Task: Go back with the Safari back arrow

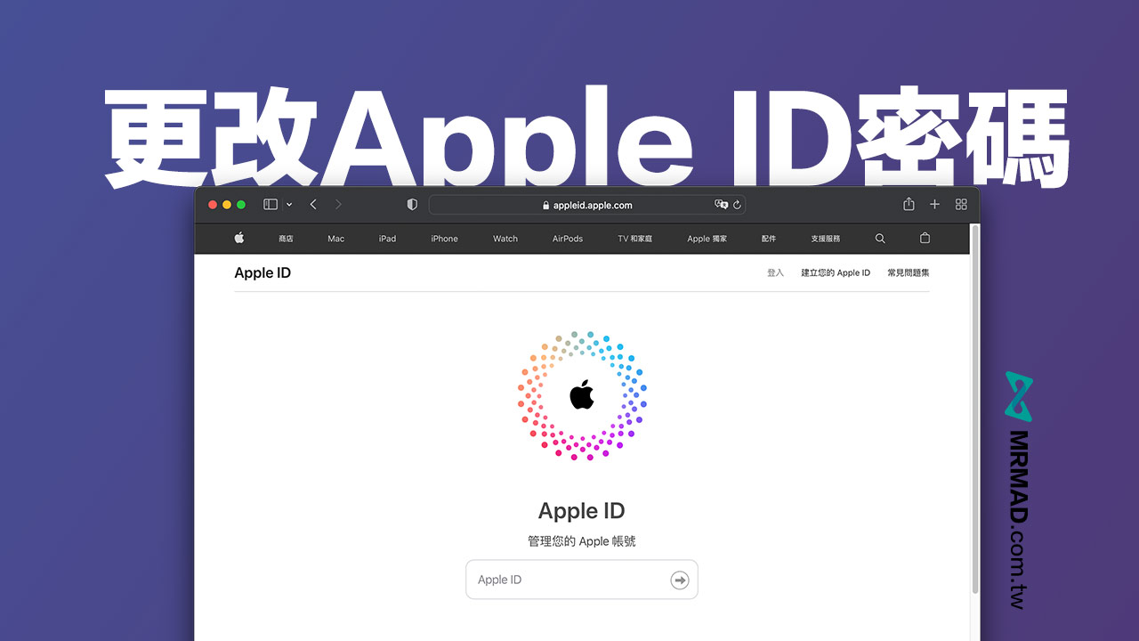Action: [x=313, y=205]
